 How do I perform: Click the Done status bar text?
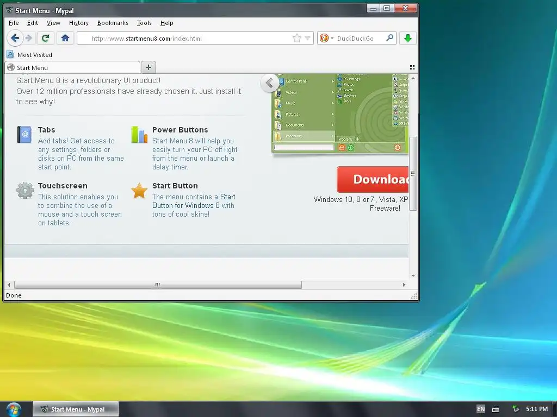click(14, 295)
